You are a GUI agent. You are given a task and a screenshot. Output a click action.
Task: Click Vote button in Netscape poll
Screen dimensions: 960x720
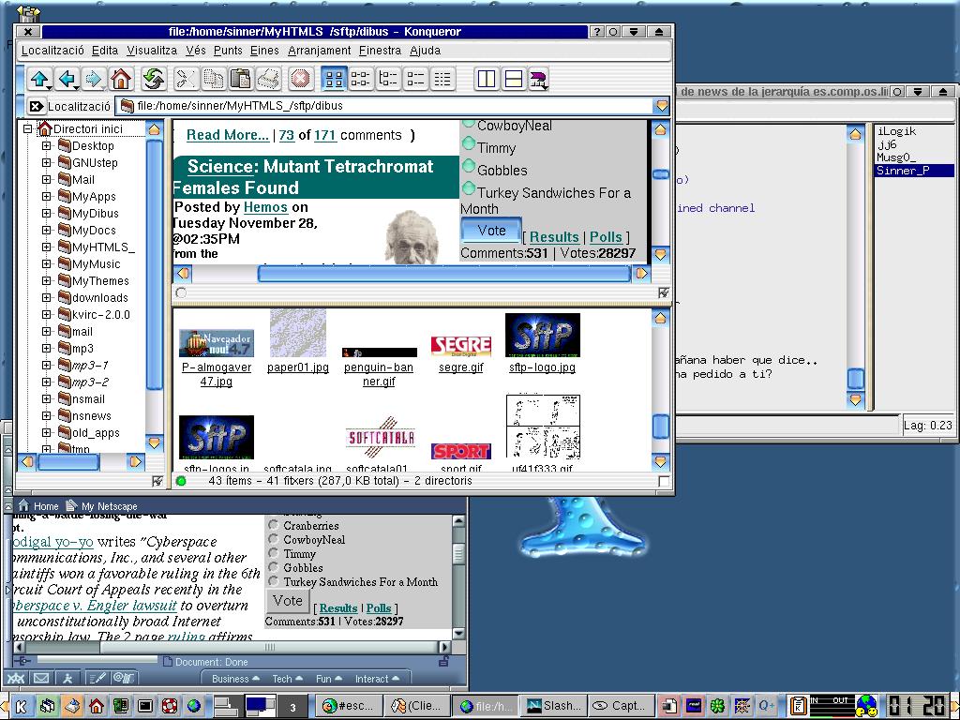tap(288, 601)
